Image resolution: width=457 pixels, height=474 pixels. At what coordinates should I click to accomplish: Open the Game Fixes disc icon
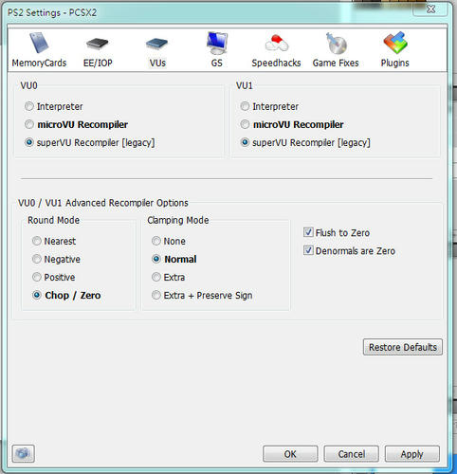pos(336,43)
